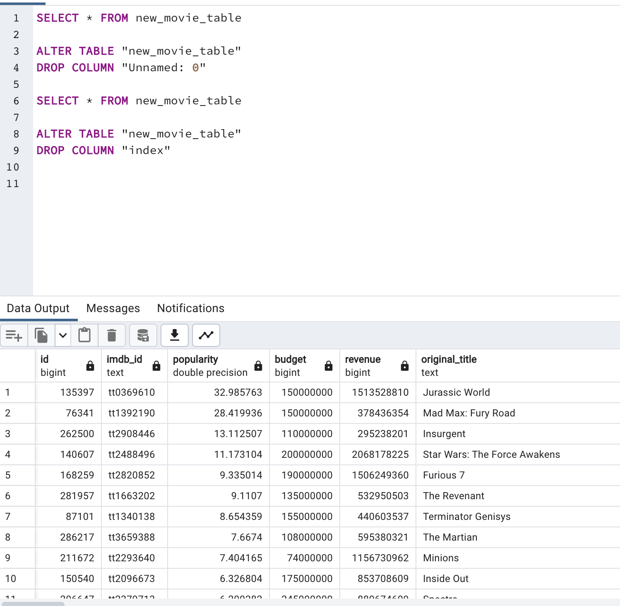Select the original_title column header
This screenshot has width=620, height=606.
tap(449, 359)
